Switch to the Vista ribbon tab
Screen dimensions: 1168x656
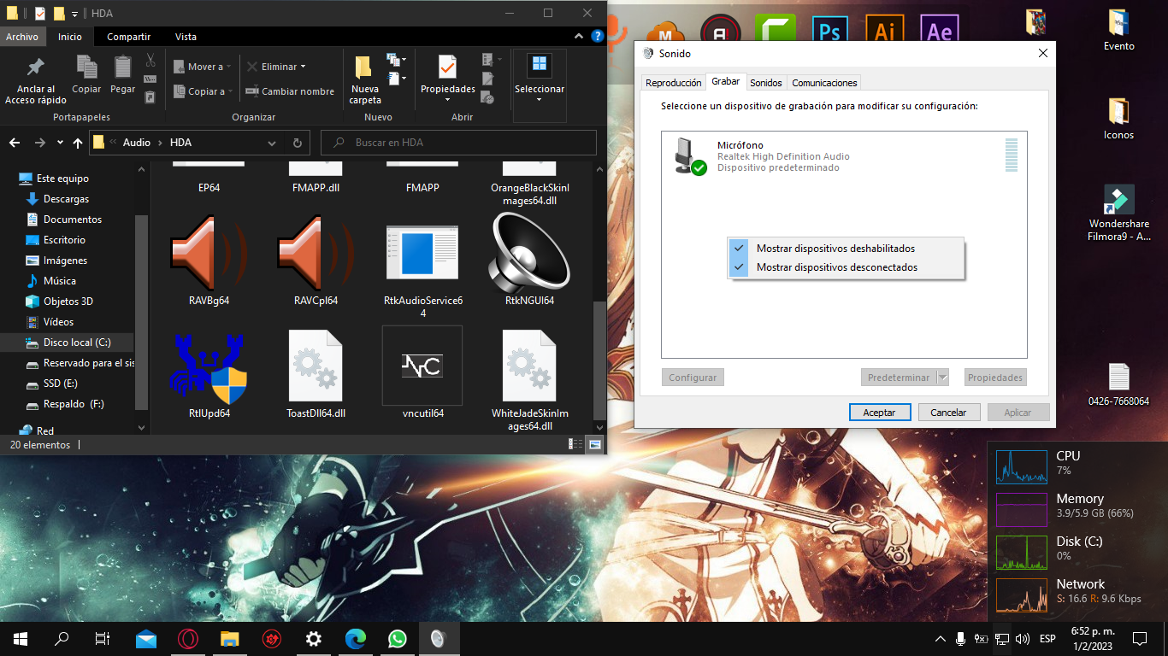[186, 37]
